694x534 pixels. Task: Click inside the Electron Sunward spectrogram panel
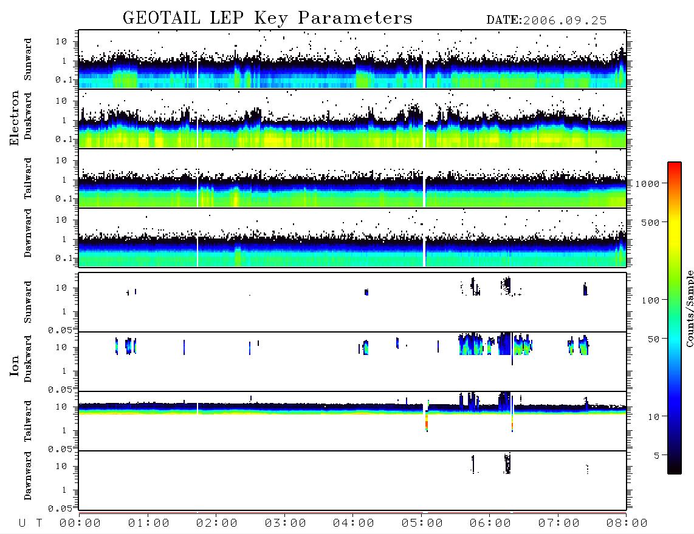352,59
